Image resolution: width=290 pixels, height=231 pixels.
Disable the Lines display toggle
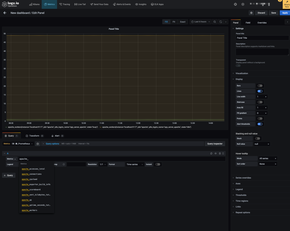(260, 91)
